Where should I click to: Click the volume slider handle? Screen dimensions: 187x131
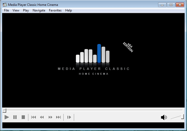182,117
